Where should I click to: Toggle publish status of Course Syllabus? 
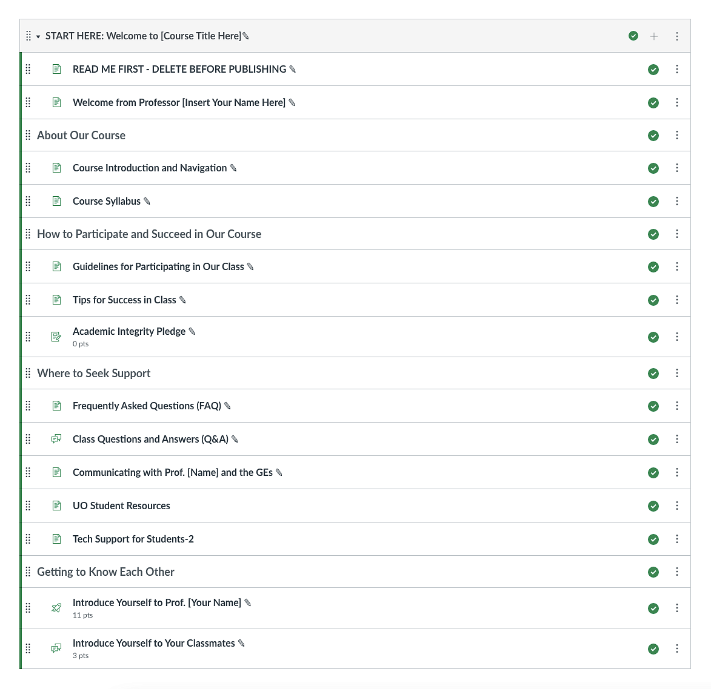click(653, 201)
